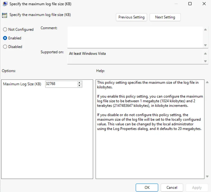Maximize the dialog window

(190, 4)
